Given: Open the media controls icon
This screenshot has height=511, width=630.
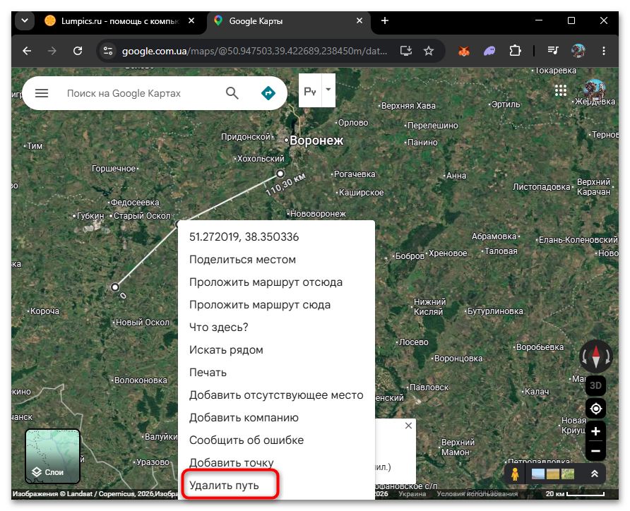Looking at the screenshot, I should tap(553, 51).
